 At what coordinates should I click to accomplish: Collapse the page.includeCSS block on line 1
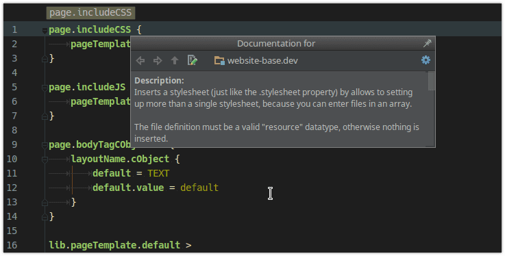click(x=45, y=31)
